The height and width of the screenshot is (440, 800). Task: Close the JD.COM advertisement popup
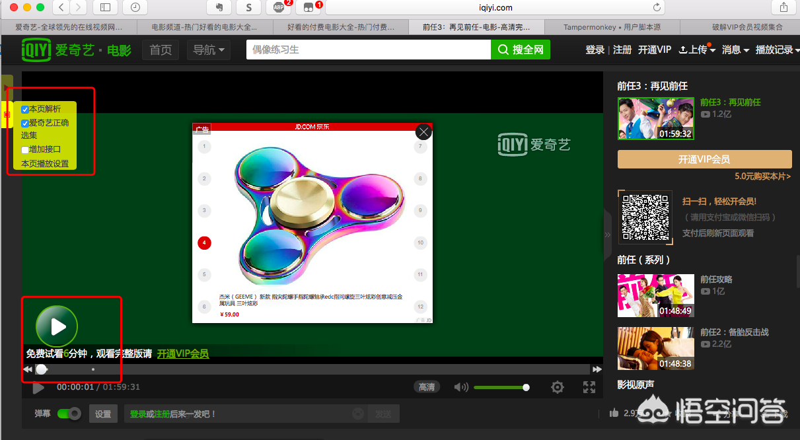423,132
